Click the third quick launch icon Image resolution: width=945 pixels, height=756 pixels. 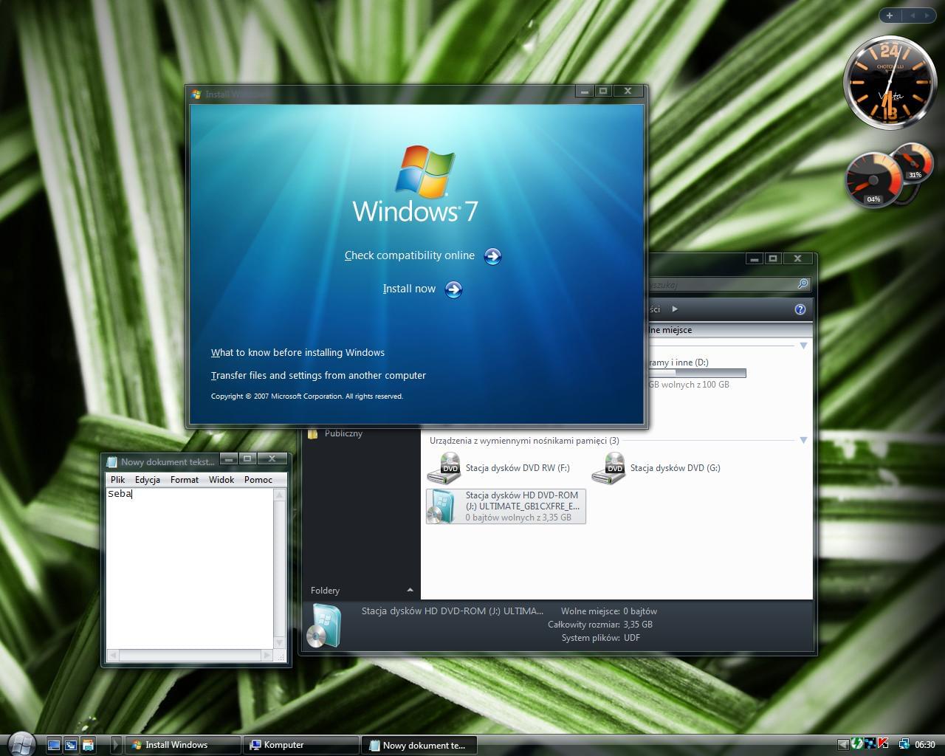[x=88, y=745]
